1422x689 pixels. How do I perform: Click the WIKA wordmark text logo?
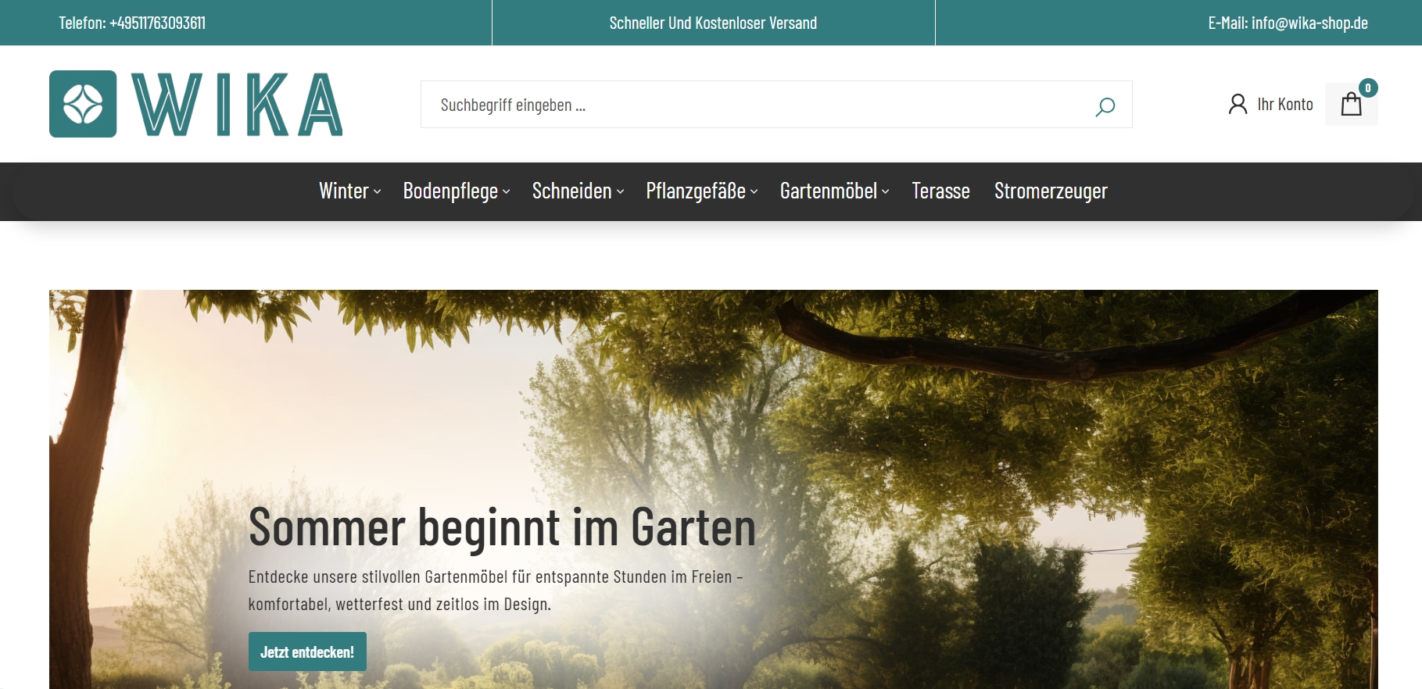(237, 105)
